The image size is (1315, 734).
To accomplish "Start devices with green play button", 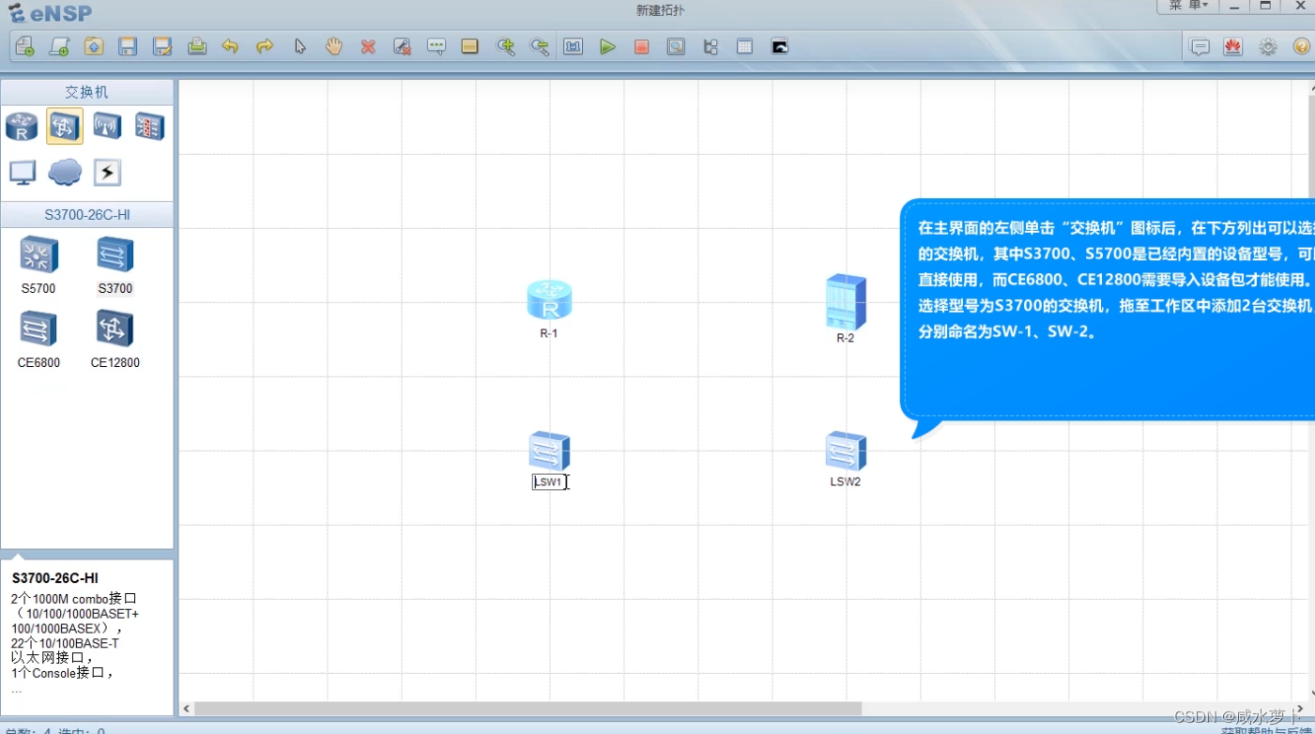I will click(607, 46).
